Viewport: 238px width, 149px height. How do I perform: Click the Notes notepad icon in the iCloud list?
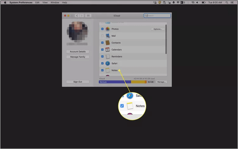108,70
